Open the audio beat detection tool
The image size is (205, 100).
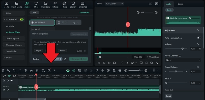click(x=37, y=70)
